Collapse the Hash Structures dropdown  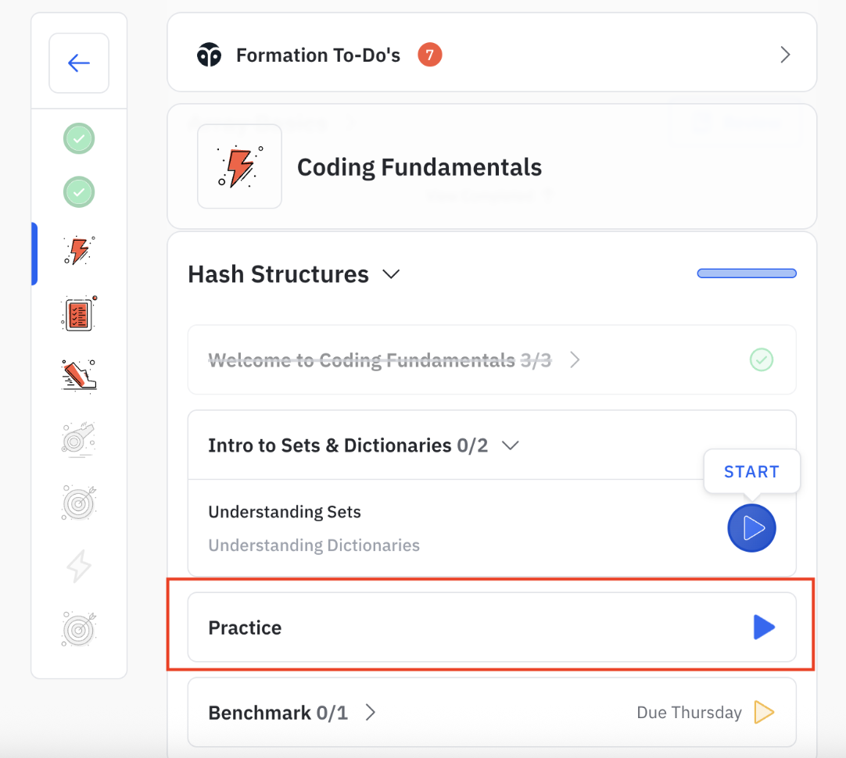point(391,274)
